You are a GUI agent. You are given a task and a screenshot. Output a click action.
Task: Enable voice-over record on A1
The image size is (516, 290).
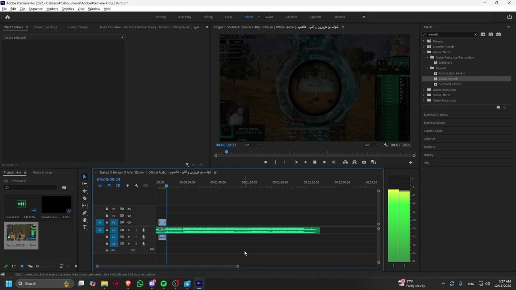(144, 230)
